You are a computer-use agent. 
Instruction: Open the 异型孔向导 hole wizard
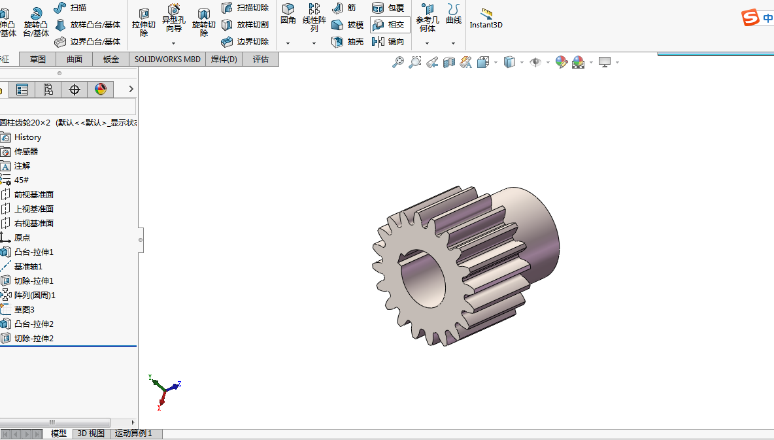tap(174, 18)
